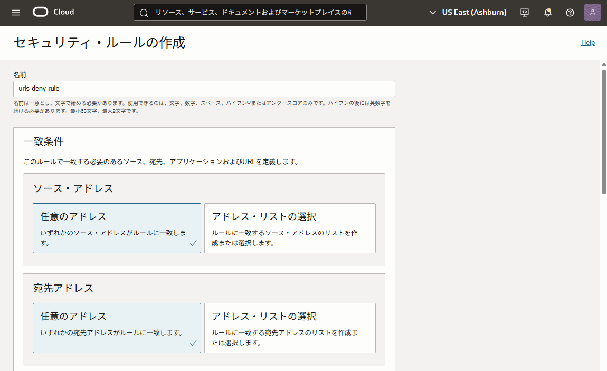Click the magnifying glass search icon
Viewport: 607px width, 371px height.
tap(144, 13)
